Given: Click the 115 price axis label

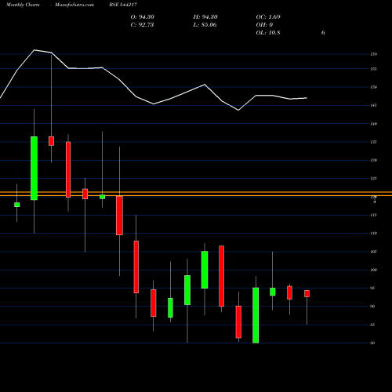Looking at the screenshot, I should 373,215.
